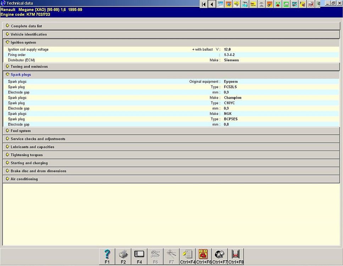Collapse the Ignition system section
Screen dimensions: 343x266
[171, 43]
